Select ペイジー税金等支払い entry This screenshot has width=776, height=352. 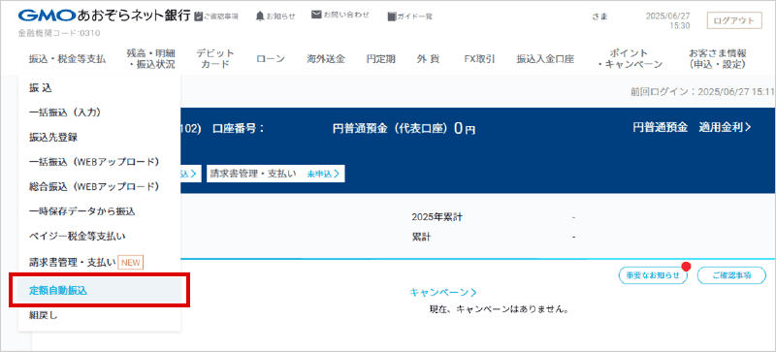(x=100, y=236)
